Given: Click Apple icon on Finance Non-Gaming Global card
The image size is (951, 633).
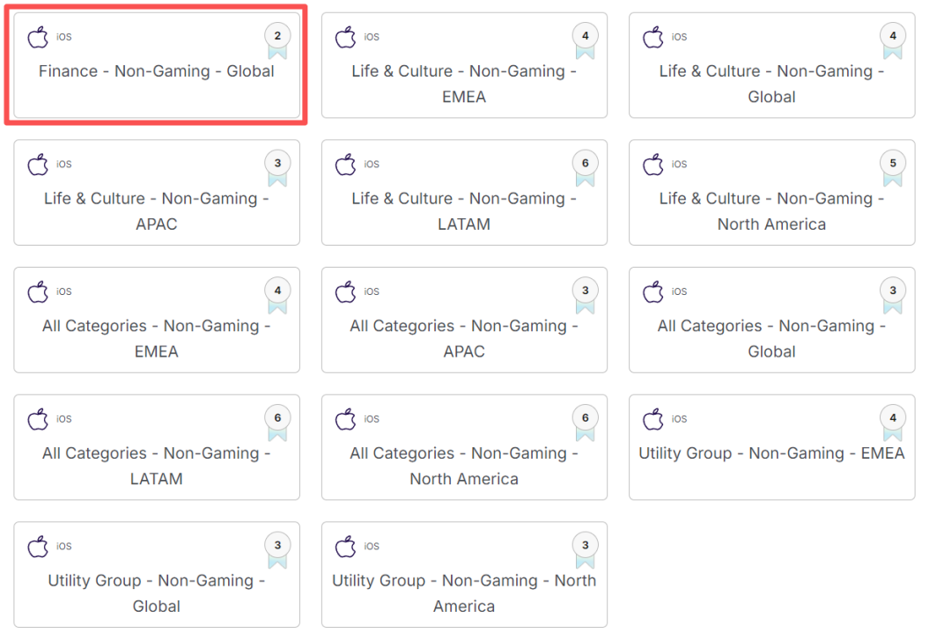Looking at the screenshot, I should coord(38,37).
